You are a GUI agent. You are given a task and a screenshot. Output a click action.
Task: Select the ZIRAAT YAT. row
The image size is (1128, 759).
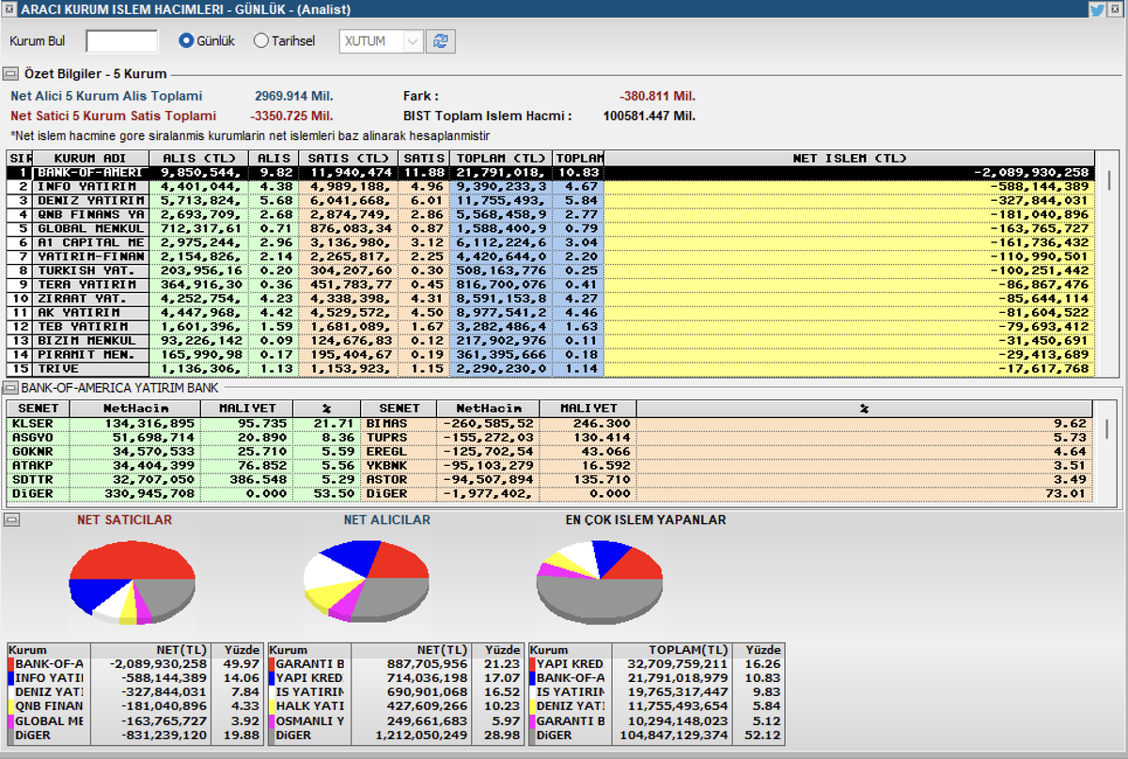[551, 299]
